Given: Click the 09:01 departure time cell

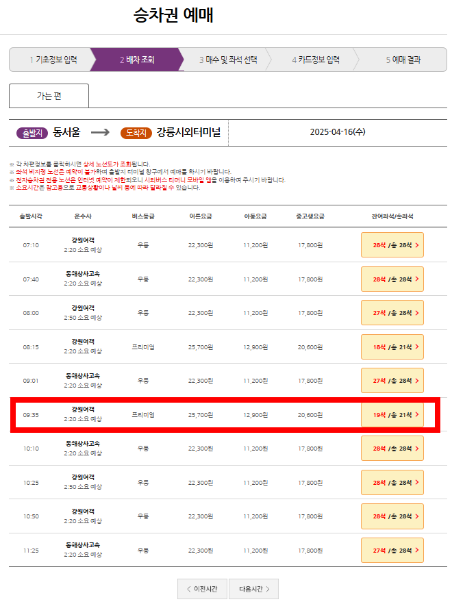Looking at the screenshot, I should (31, 381).
